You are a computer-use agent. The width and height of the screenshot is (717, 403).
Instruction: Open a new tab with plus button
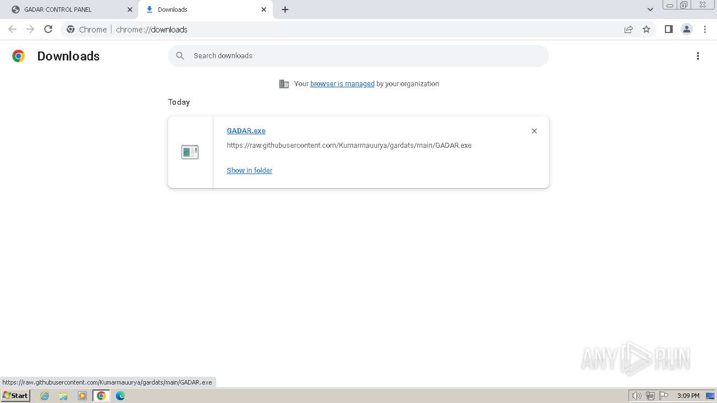point(285,10)
